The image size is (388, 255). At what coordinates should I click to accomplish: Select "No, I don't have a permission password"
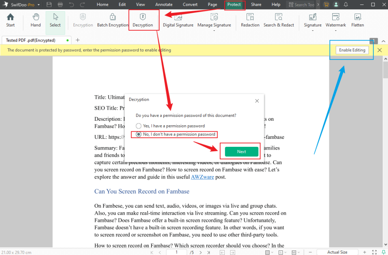(139, 134)
